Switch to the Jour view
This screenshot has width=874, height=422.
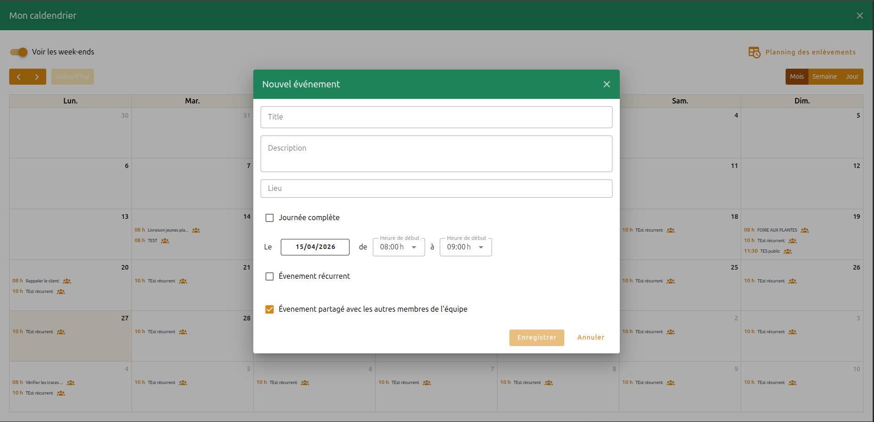point(852,77)
